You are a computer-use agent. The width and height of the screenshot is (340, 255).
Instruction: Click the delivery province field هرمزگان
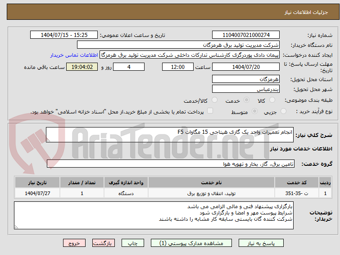(246, 79)
